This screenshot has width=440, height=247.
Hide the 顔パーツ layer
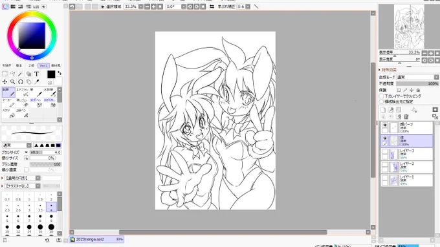[x=385, y=125]
